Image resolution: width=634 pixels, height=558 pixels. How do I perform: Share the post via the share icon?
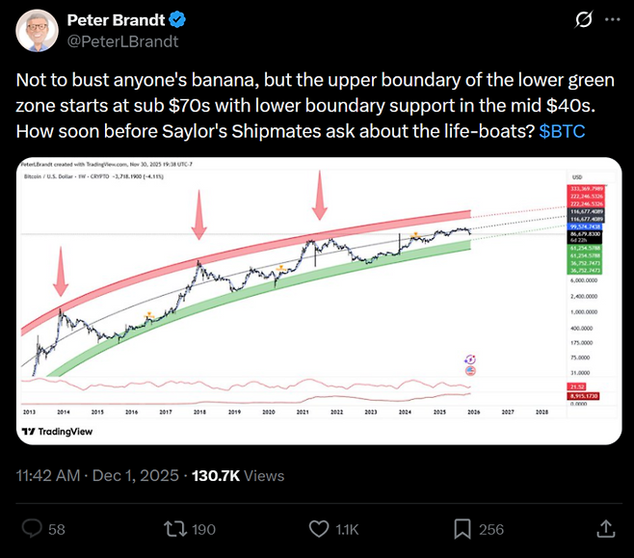pos(606,528)
